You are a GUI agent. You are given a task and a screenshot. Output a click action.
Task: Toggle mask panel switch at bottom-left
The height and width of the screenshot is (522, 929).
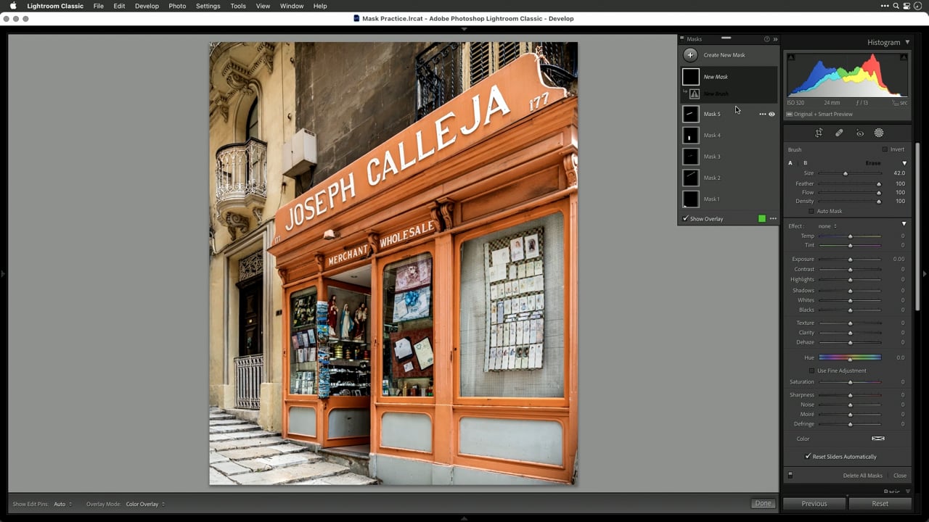790,476
